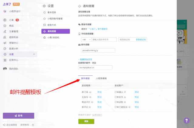194x128 pixels.
Task: Click 预览 for 无库存
Action: coord(100,97)
